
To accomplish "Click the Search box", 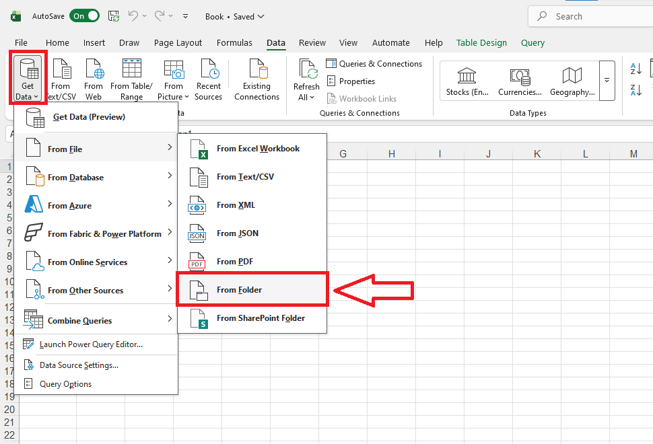I will [x=590, y=16].
